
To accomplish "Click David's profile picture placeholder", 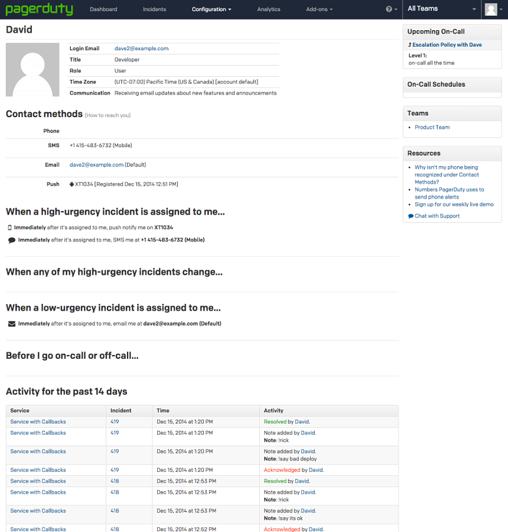I will (32, 70).
